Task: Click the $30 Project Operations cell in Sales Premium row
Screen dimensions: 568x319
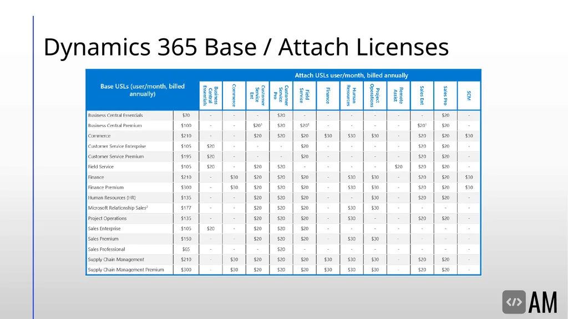Action: pos(375,239)
